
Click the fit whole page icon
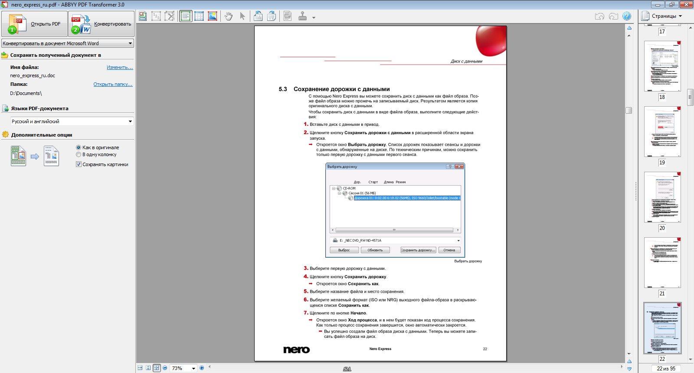(x=157, y=368)
